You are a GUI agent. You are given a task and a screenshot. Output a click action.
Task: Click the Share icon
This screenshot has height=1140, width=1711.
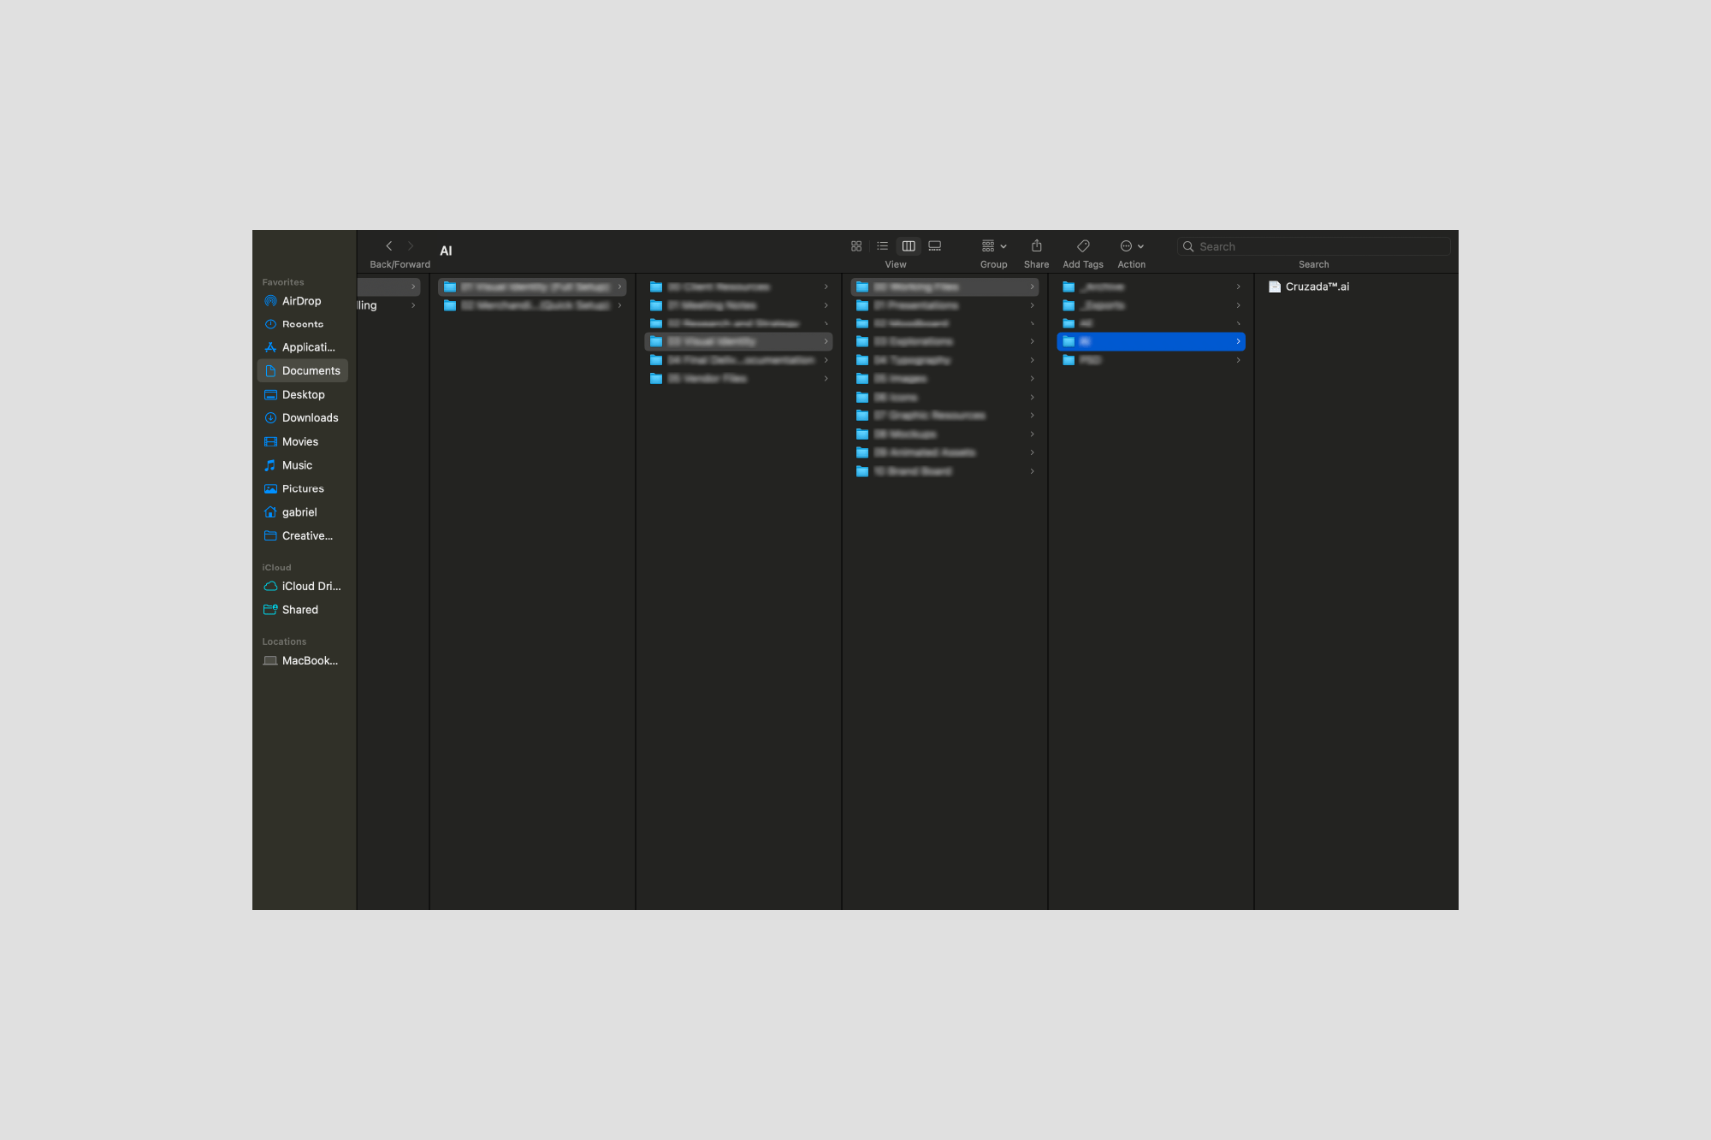(x=1036, y=245)
